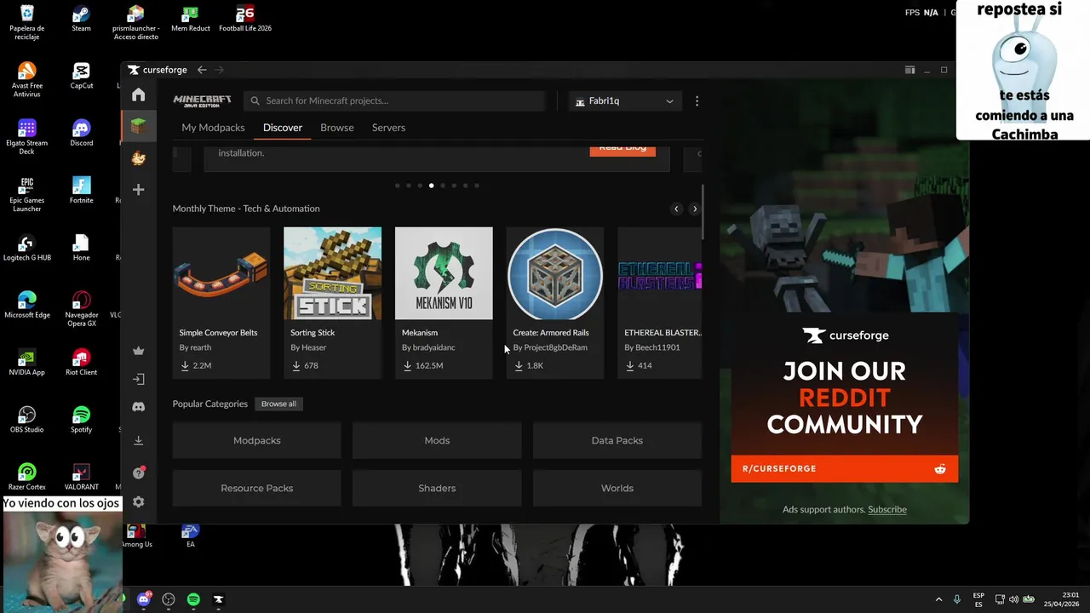Click the Minecraft Java Edition logo
1090x613 pixels.
pos(202,100)
